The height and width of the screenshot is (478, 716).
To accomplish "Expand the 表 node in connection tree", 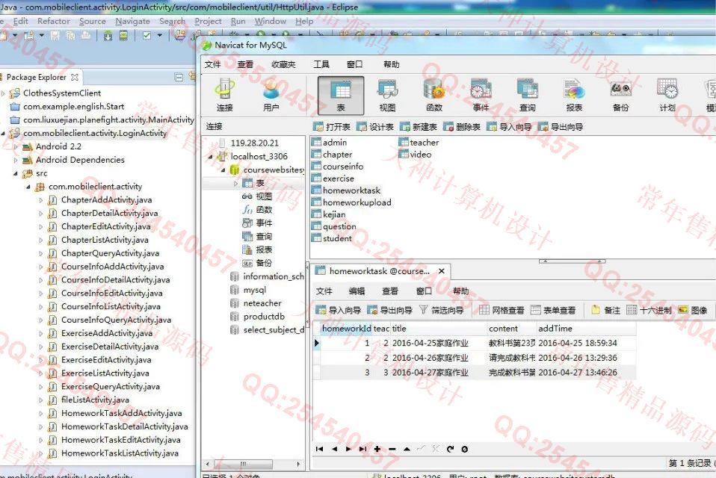I will click(x=235, y=183).
